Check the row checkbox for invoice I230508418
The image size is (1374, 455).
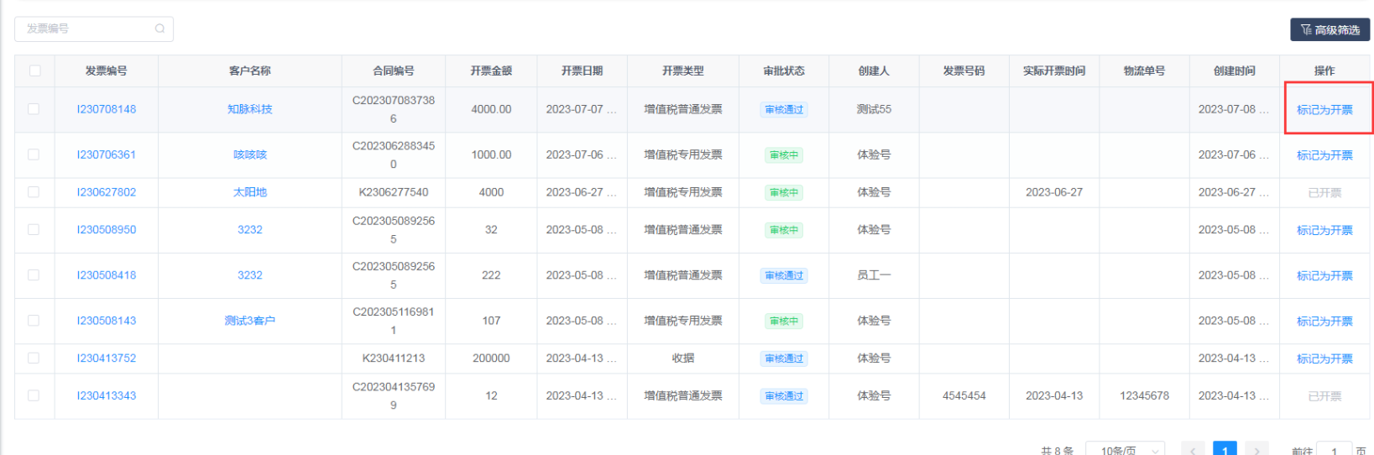[x=34, y=275]
